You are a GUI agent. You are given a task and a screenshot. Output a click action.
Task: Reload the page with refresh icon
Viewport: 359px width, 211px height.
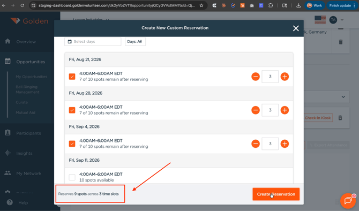pyautogui.click(x=22, y=5)
